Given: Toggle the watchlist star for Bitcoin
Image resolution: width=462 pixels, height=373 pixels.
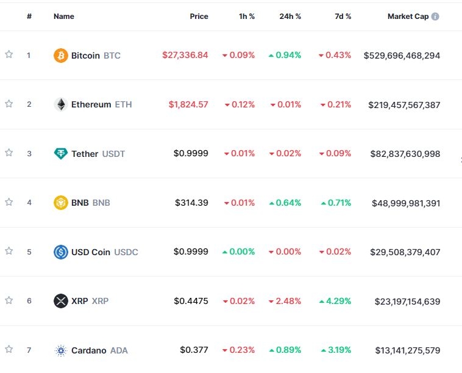Looking at the screenshot, I should pyautogui.click(x=9, y=55).
